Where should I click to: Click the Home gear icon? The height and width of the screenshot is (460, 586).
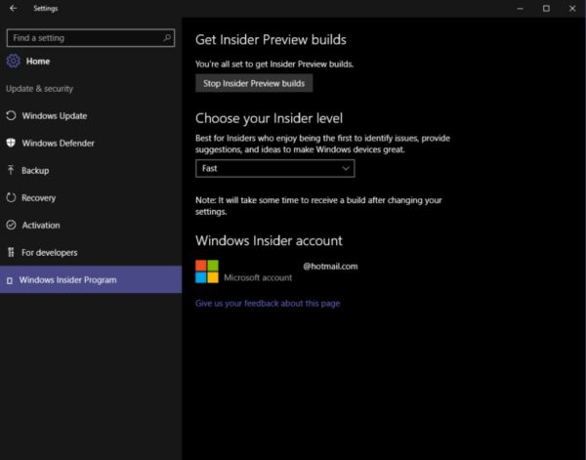click(x=13, y=61)
